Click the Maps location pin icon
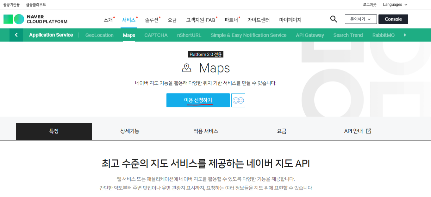431x197 pixels. click(x=187, y=68)
